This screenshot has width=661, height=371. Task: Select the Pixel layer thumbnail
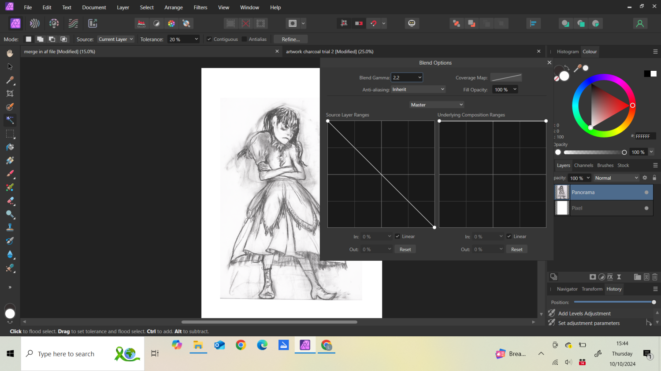(x=561, y=207)
